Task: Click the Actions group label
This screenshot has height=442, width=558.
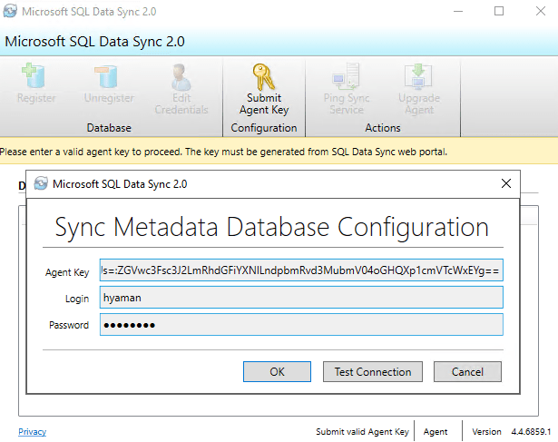Action: pyautogui.click(x=383, y=128)
